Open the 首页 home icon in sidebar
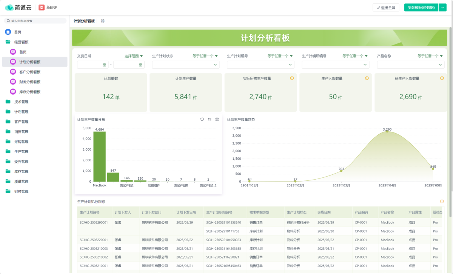453x274 pixels. click(8, 32)
